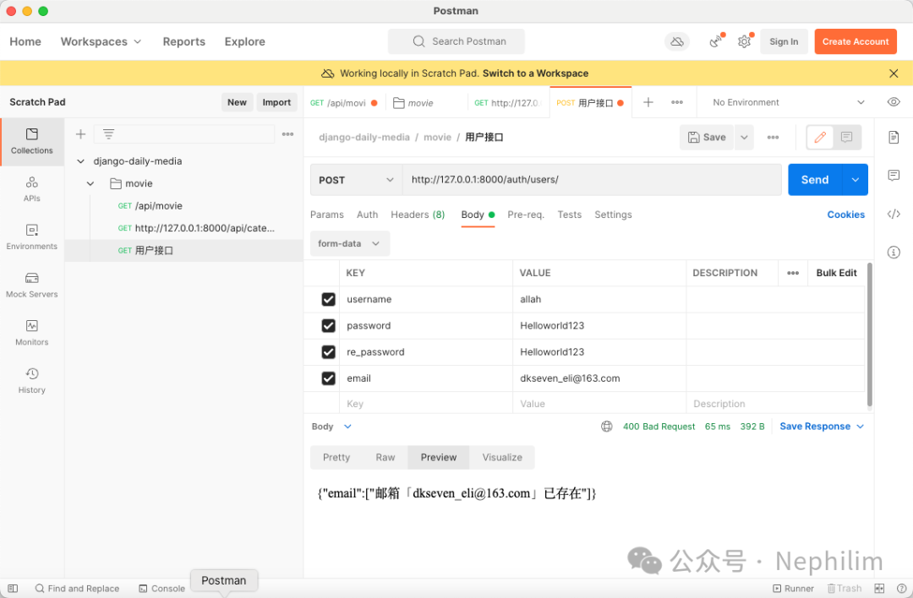The width and height of the screenshot is (913, 598).
Task: Open the Collections sidebar panel
Action: (31, 141)
